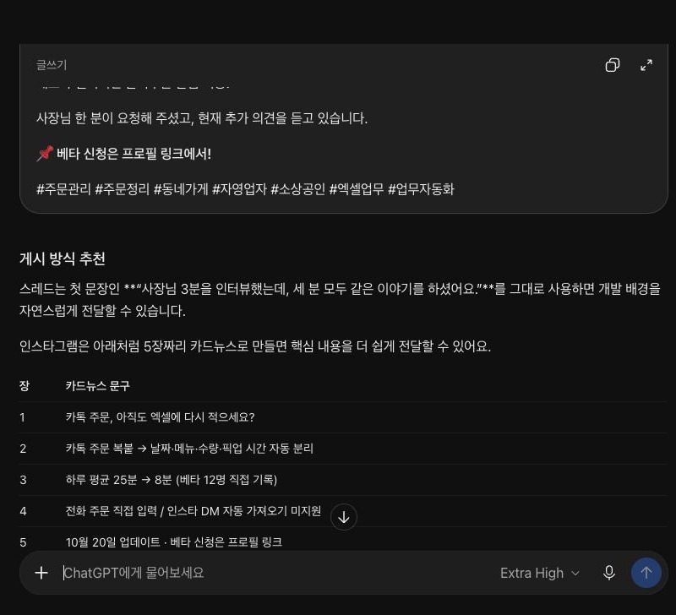Click the hashtag #소상공인
The width and height of the screenshot is (676, 615).
297,189
